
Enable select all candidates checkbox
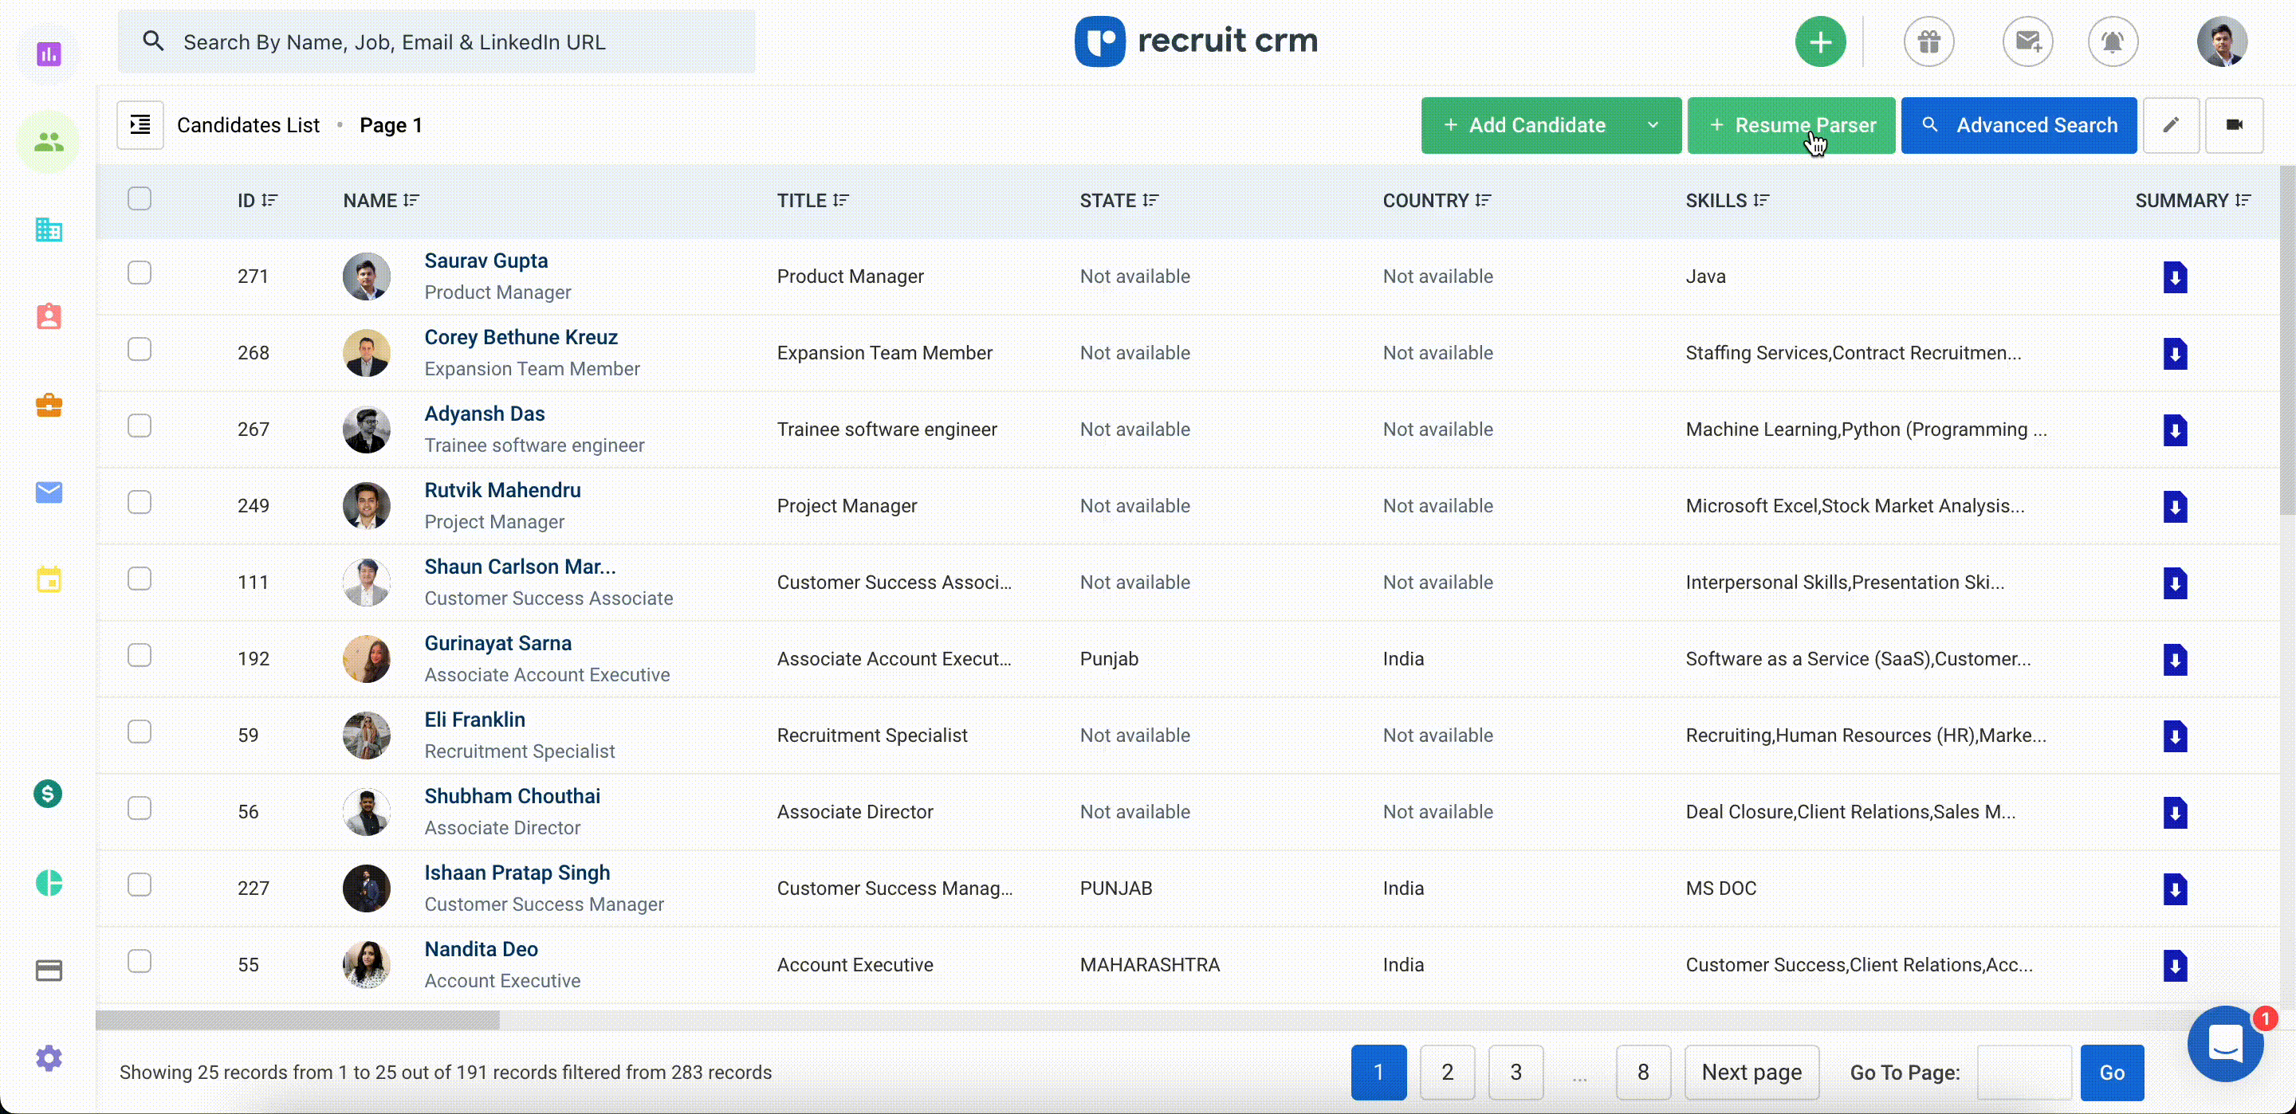139,199
